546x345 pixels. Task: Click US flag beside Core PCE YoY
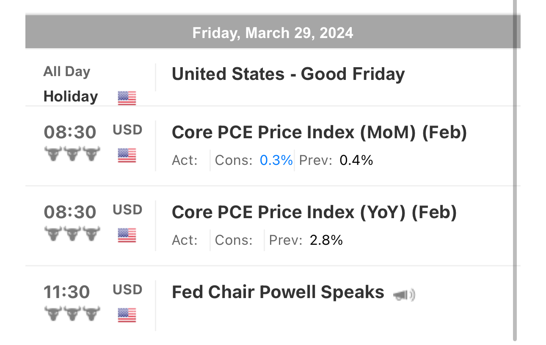[x=127, y=235]
